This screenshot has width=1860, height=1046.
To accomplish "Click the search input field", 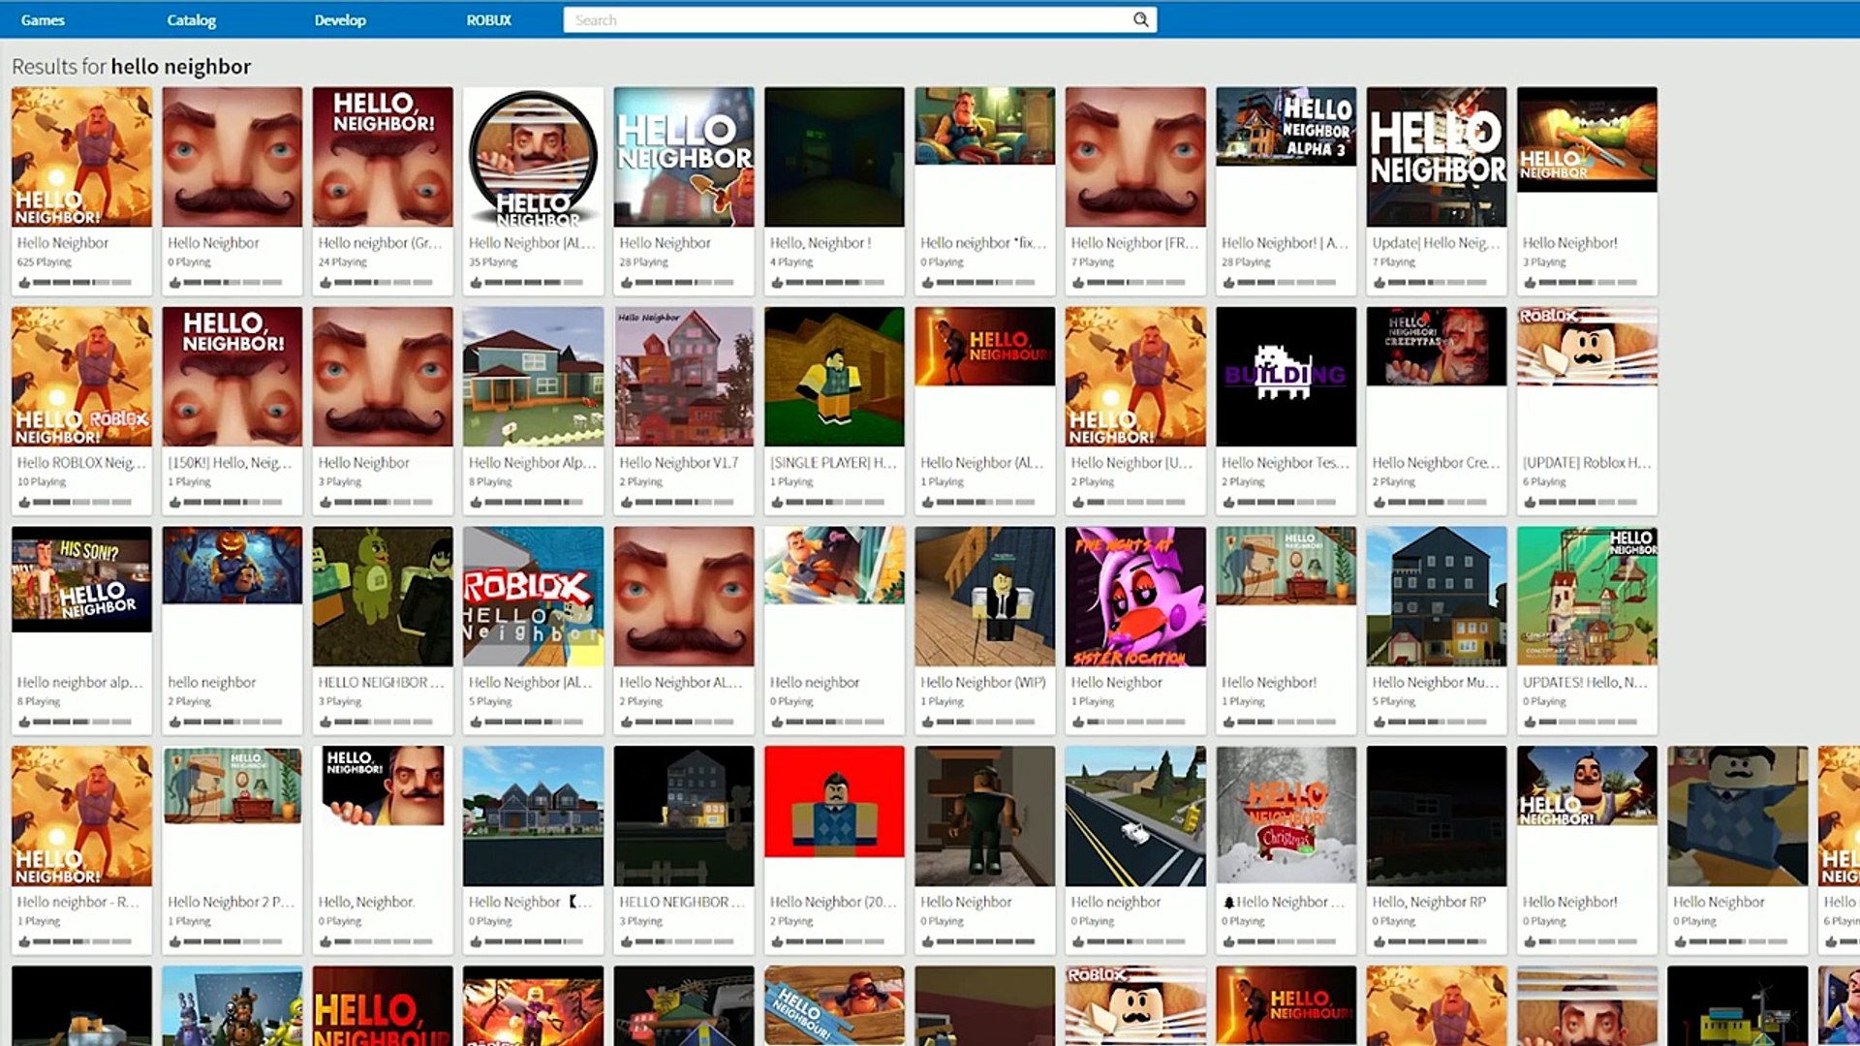I will (852, 20).
